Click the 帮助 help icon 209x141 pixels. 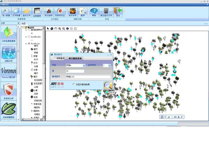point(94,13)
